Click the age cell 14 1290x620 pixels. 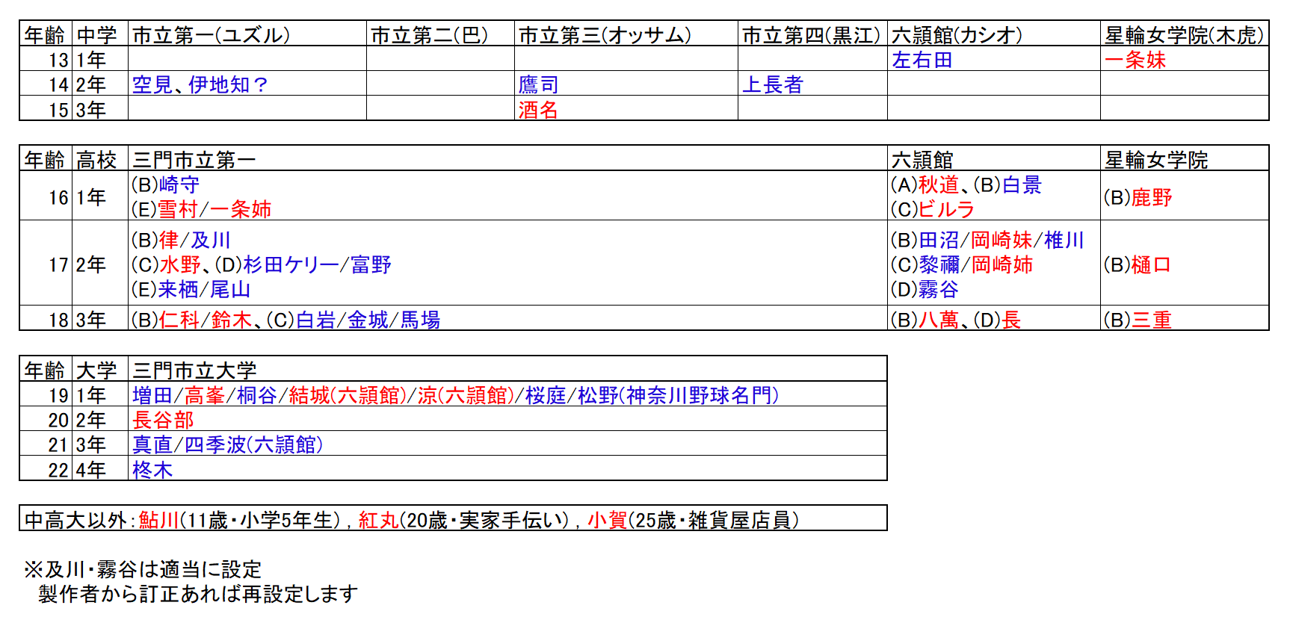(x=46, y=84)
